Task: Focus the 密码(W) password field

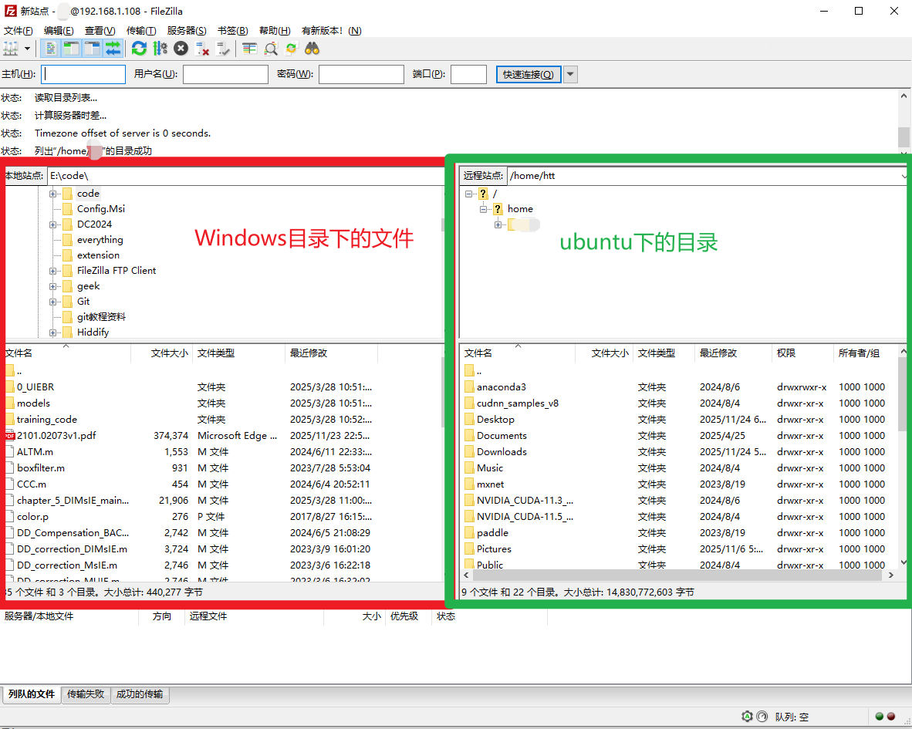Action: 361,74
